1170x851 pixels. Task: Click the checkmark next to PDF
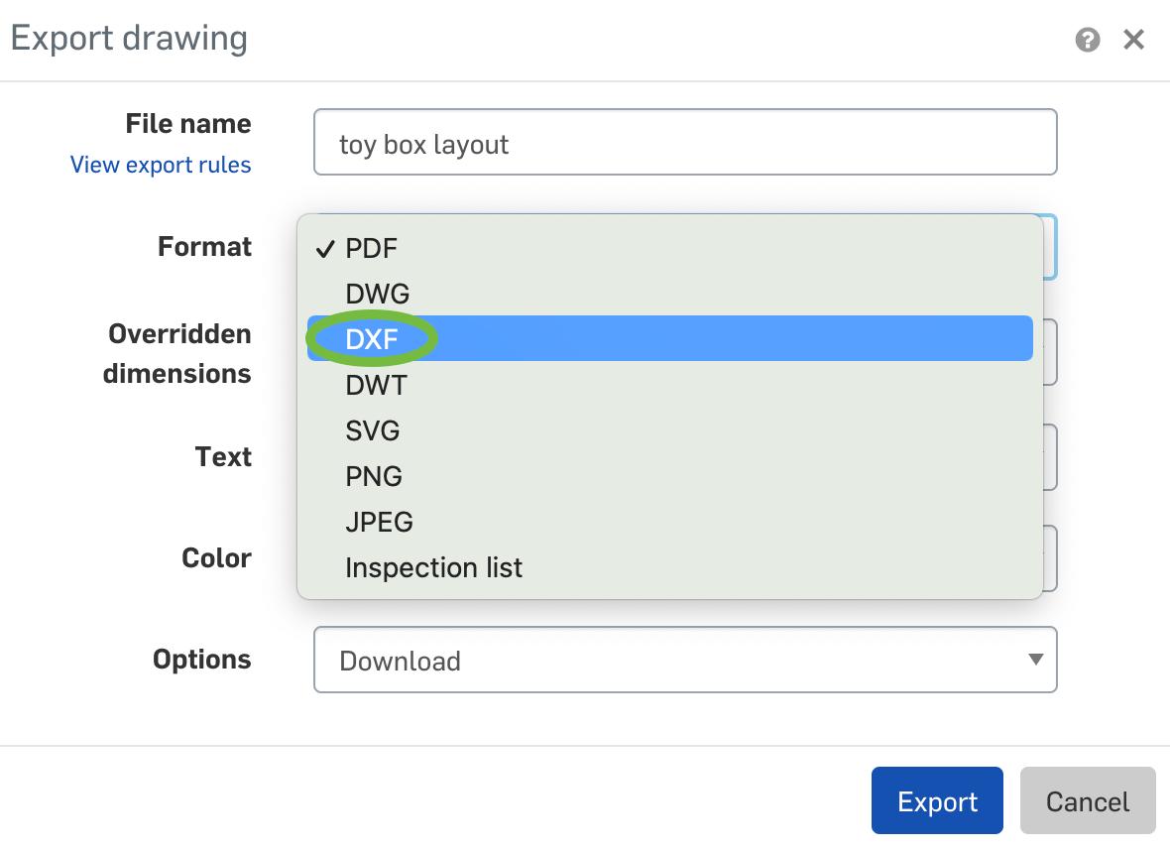coord(324,249)
